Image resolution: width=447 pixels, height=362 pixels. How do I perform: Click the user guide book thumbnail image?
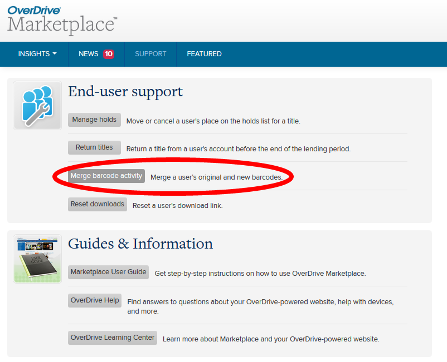click(37, 259)
